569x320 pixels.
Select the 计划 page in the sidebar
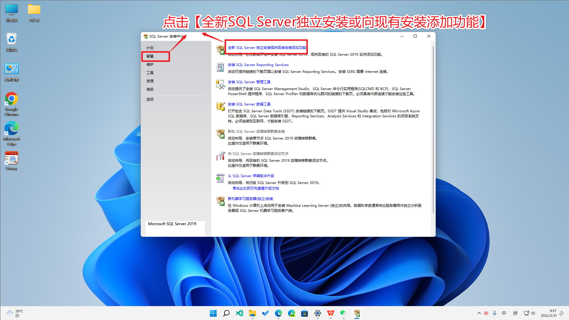[x=150, y=48]
